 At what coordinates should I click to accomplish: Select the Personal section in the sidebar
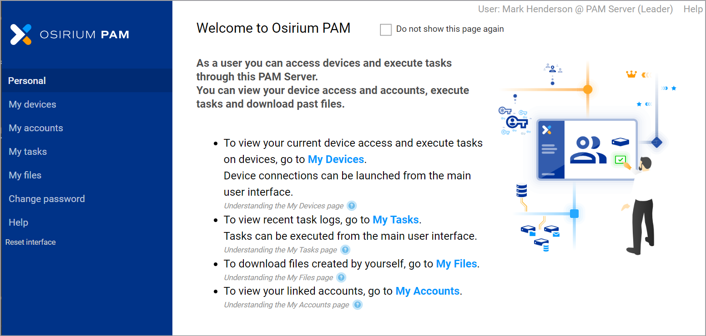coord(27,80)
